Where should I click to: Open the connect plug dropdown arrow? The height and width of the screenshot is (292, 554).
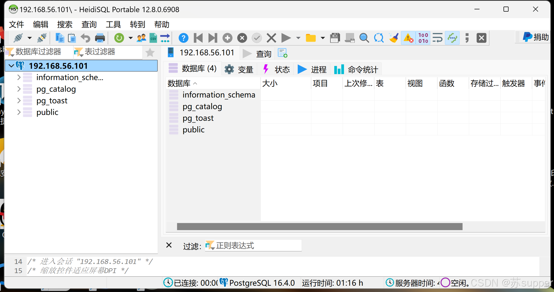(x=30, y=38)
